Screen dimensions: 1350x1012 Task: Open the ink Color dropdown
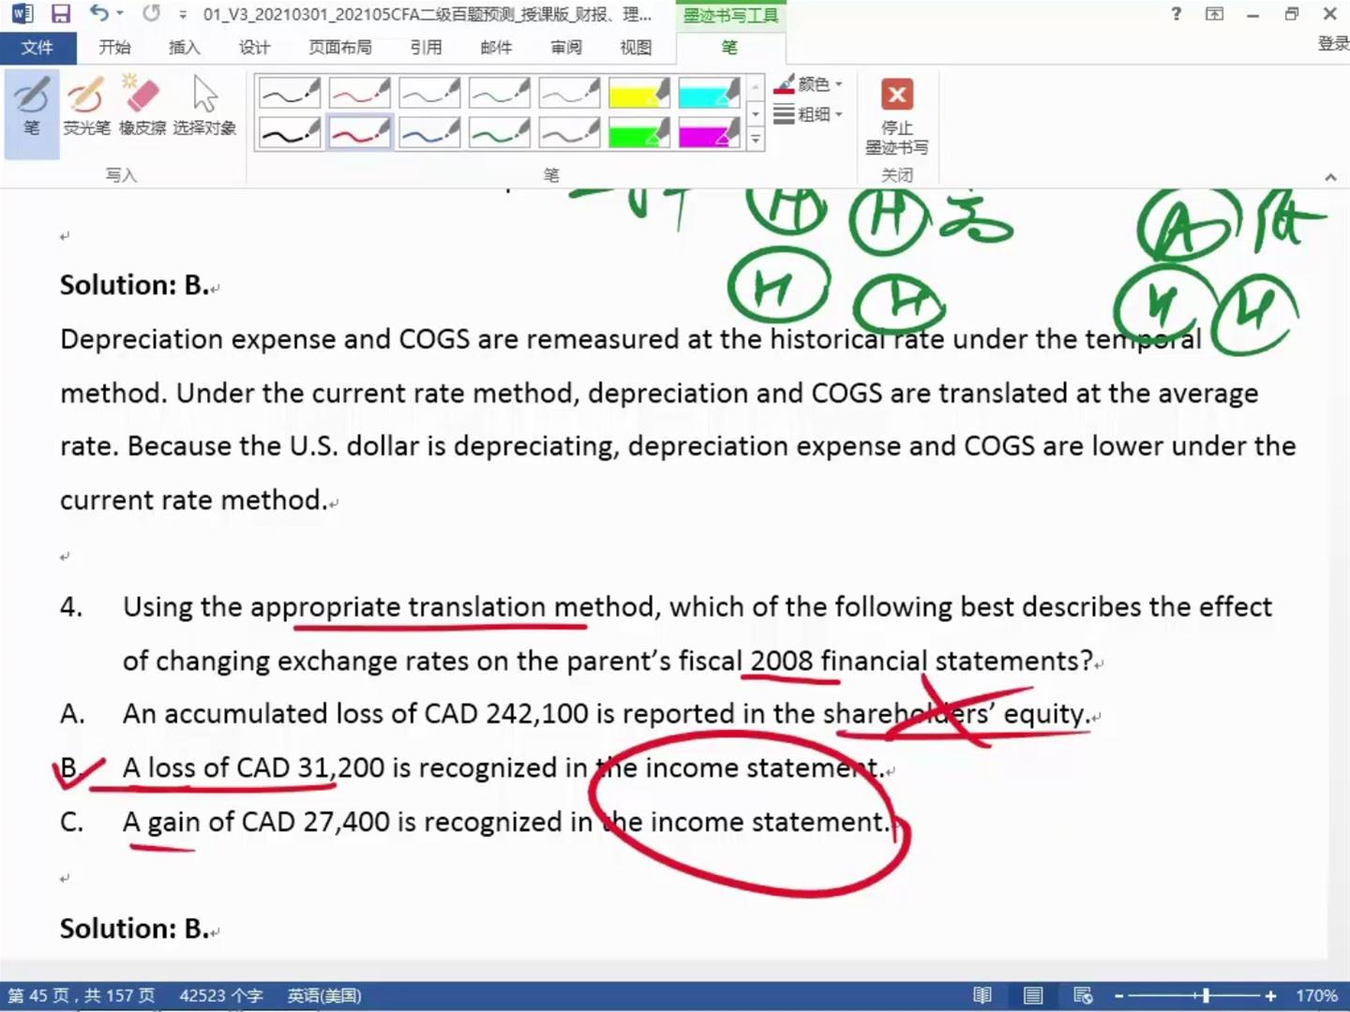809,85
